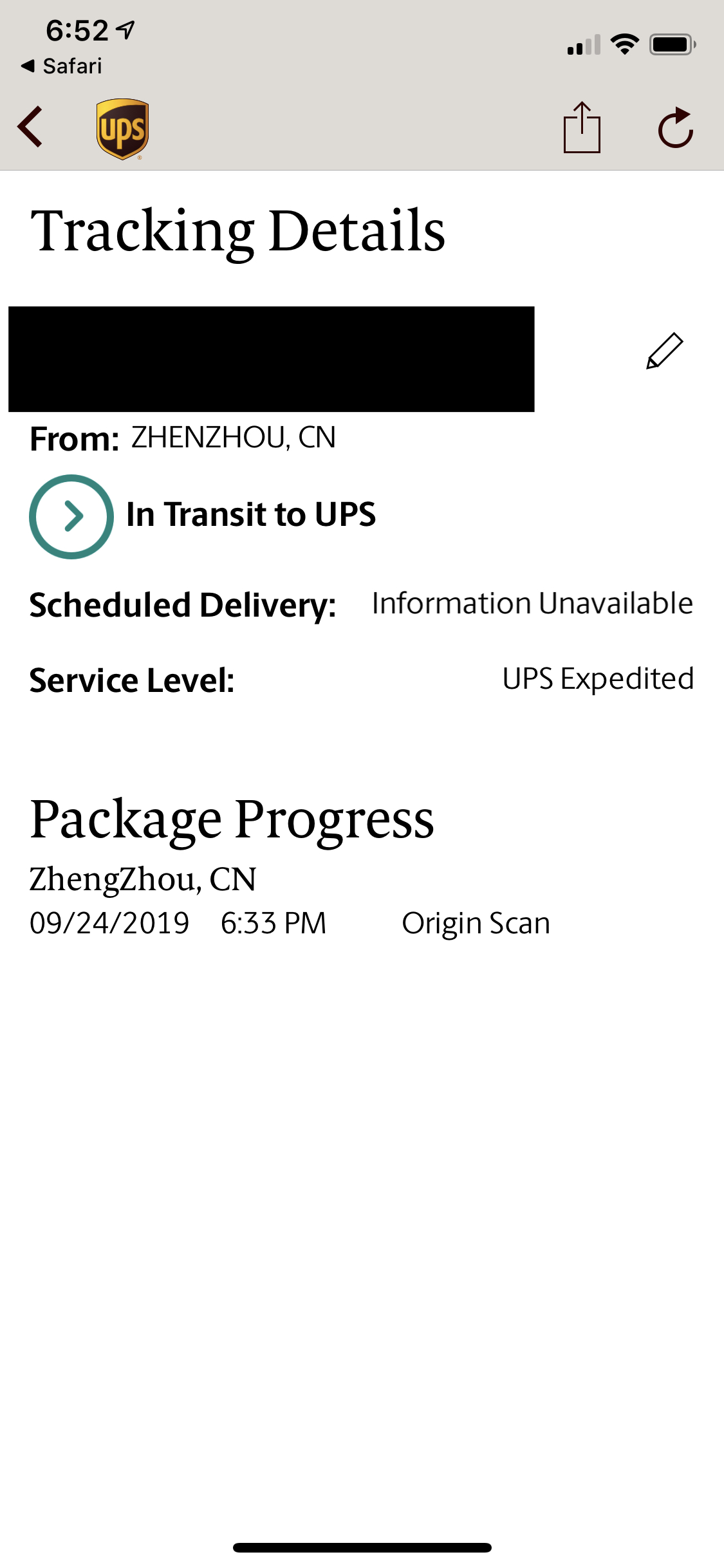Tap the cellular signal bars icon
Screen dimensions: 724x1568
tap(584, 44)
